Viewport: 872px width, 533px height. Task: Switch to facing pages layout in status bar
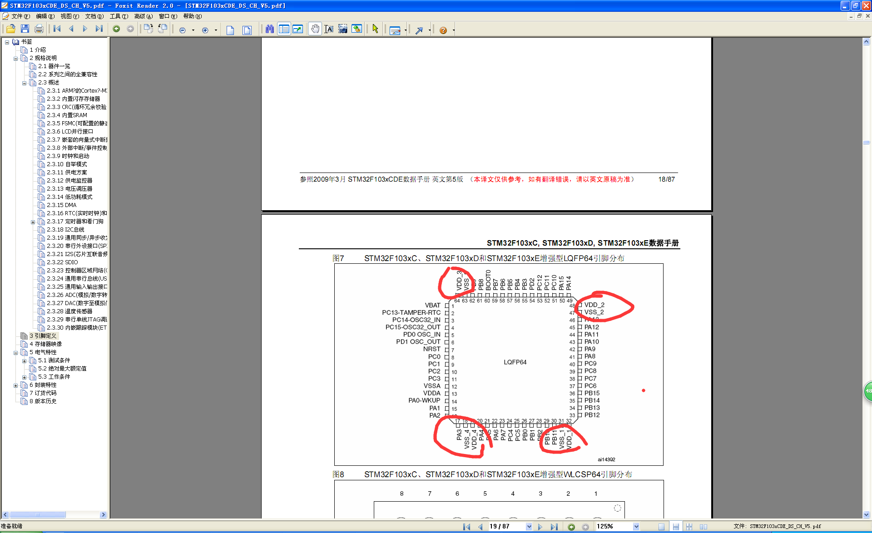pos(704,527)
